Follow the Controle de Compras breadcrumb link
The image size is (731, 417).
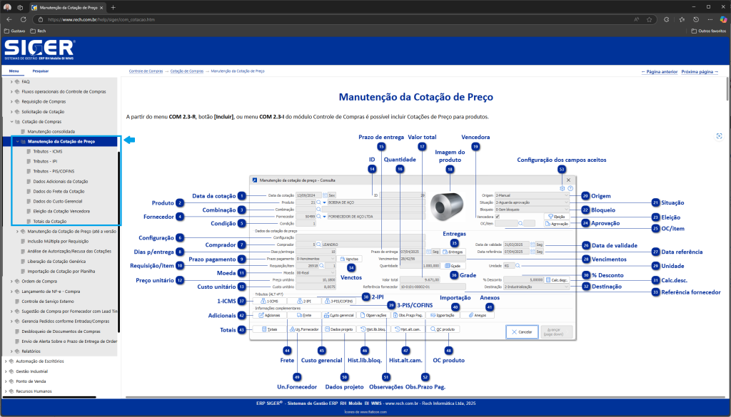[146, 71]
